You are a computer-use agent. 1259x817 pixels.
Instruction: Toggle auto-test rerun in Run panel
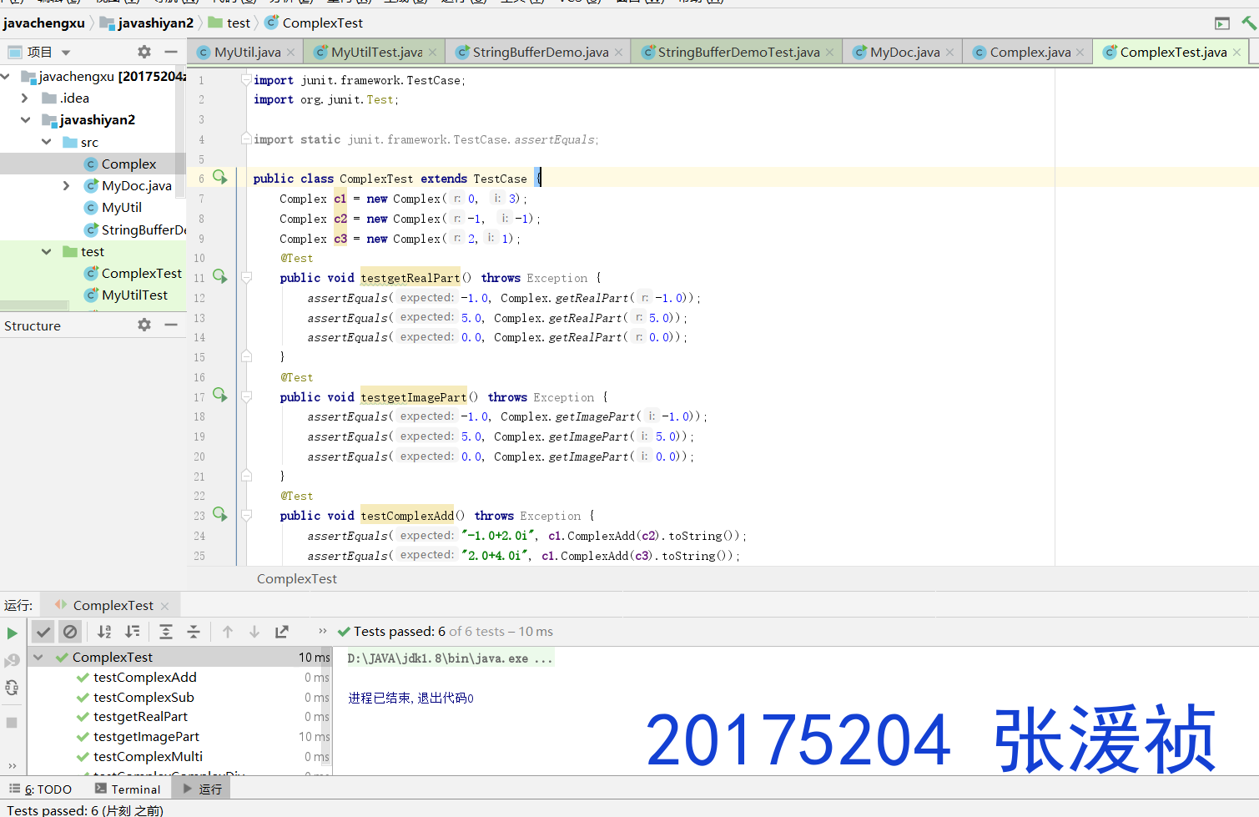(12, 688)
